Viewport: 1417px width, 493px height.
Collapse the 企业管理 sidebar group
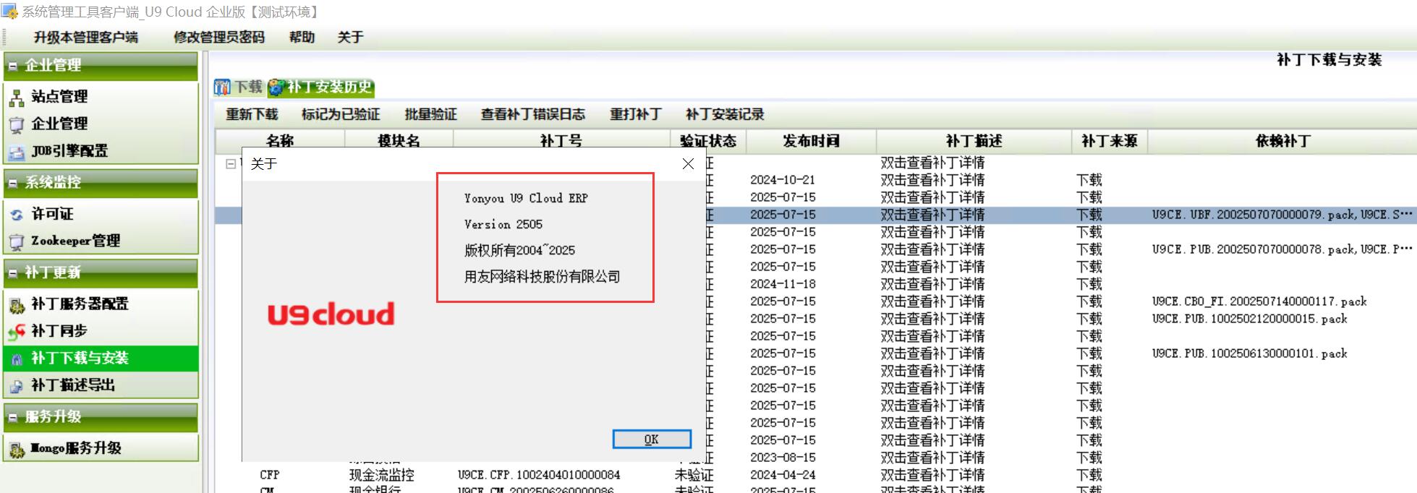pos(12,67)
